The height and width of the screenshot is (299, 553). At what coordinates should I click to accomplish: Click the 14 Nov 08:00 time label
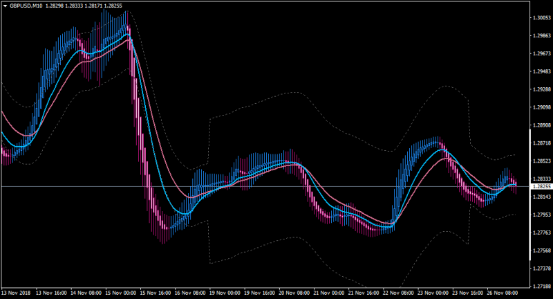[x=86, y=293]
